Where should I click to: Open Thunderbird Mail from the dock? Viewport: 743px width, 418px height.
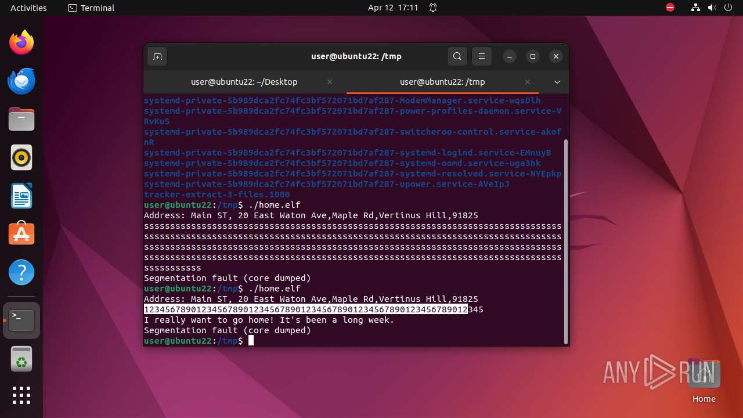click(21, 81)
